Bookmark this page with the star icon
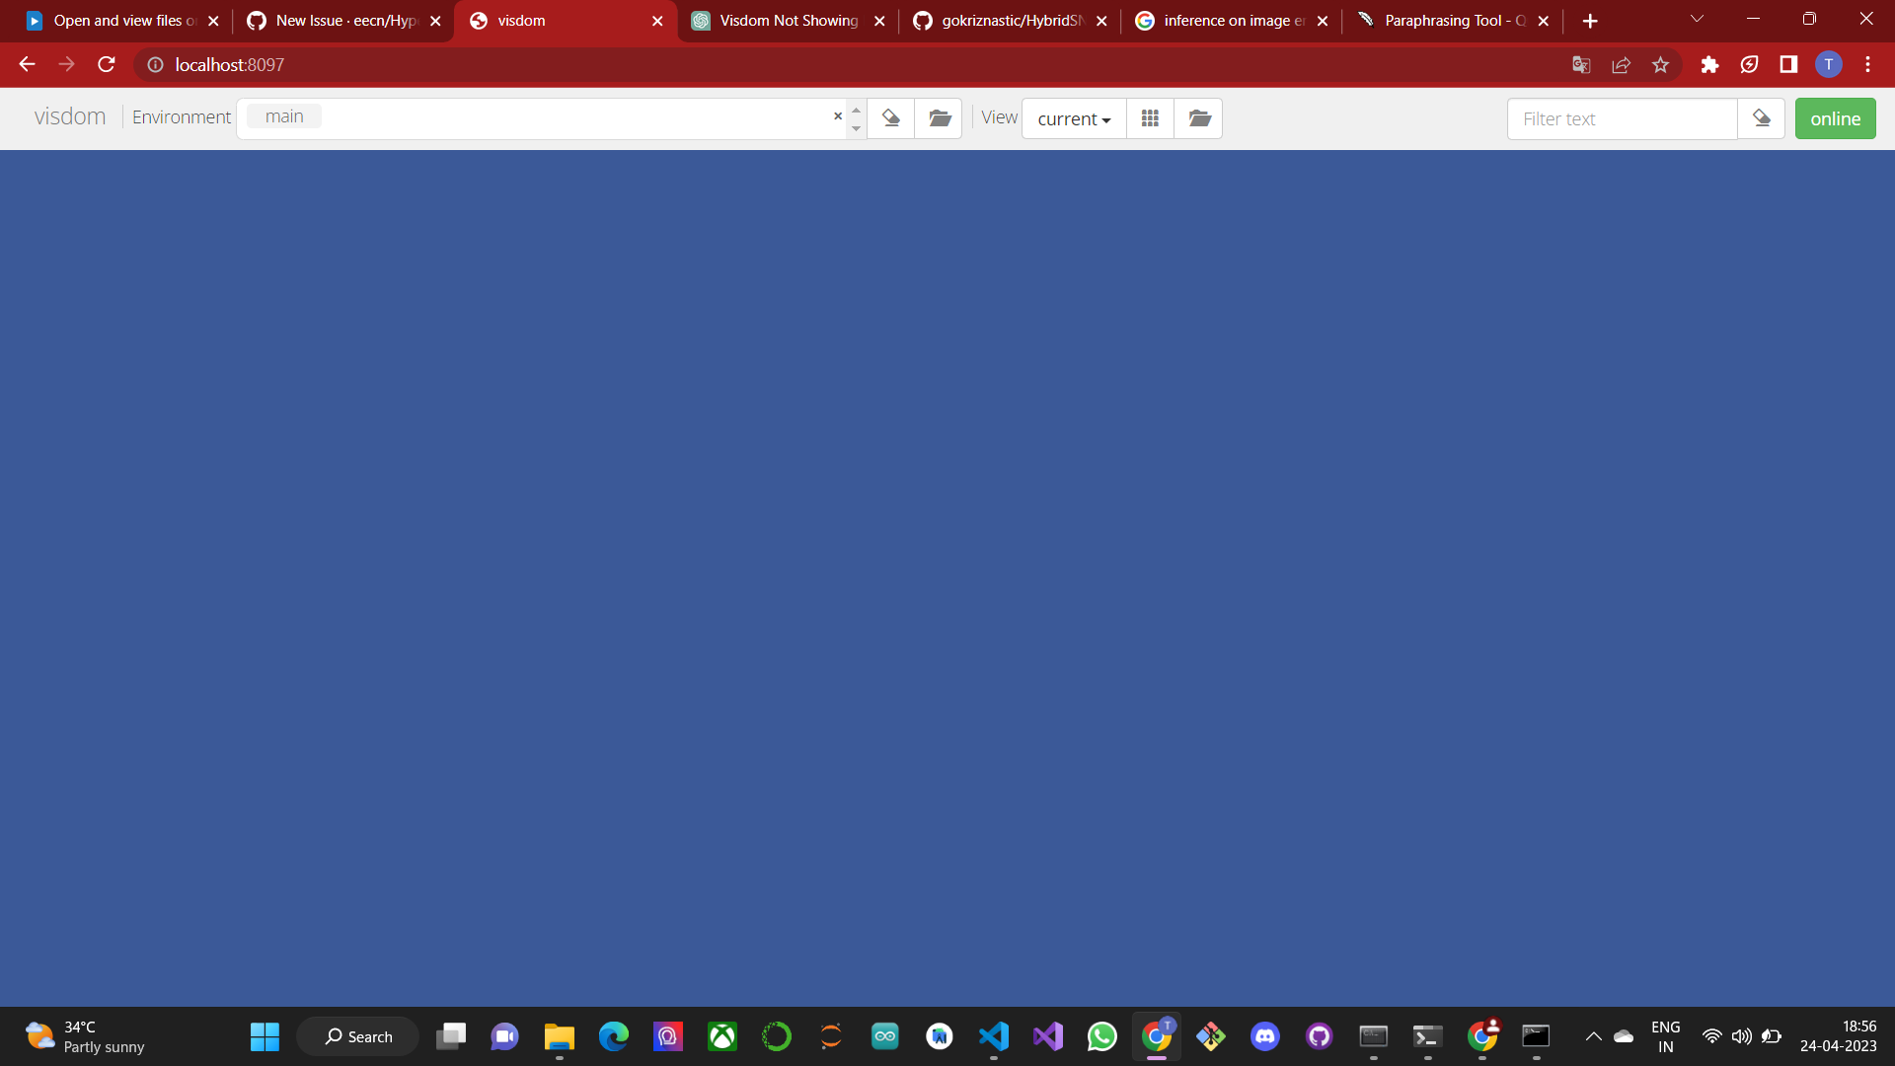The height and width of the screenshot is (1066, 1895). tap(1660, 64)
